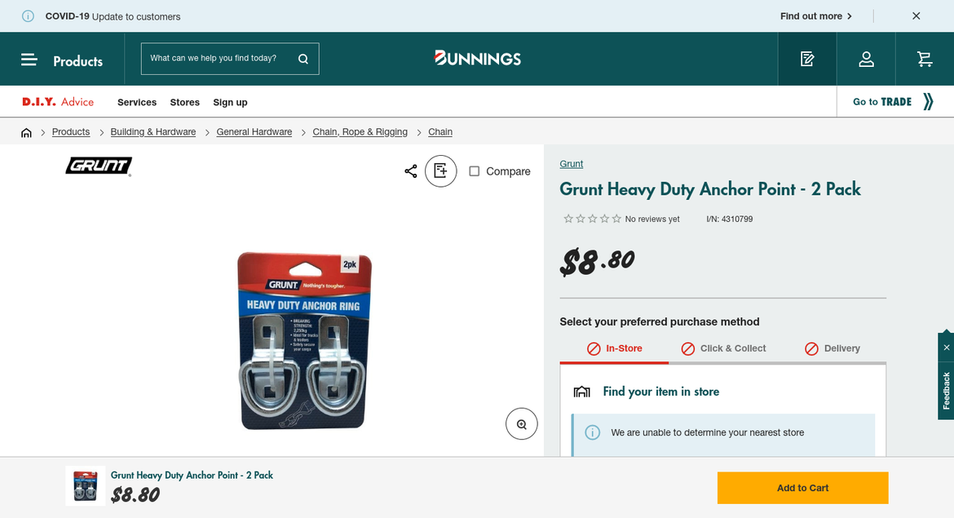Select the Click & Collect purchase method
Screen dimensions: 954x518
click(723, 348)
